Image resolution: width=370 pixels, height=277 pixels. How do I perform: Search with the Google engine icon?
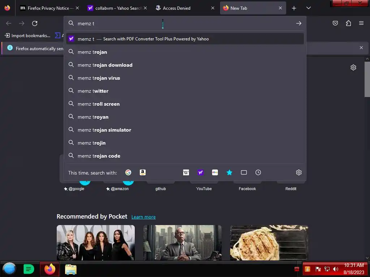pos(128,172)
